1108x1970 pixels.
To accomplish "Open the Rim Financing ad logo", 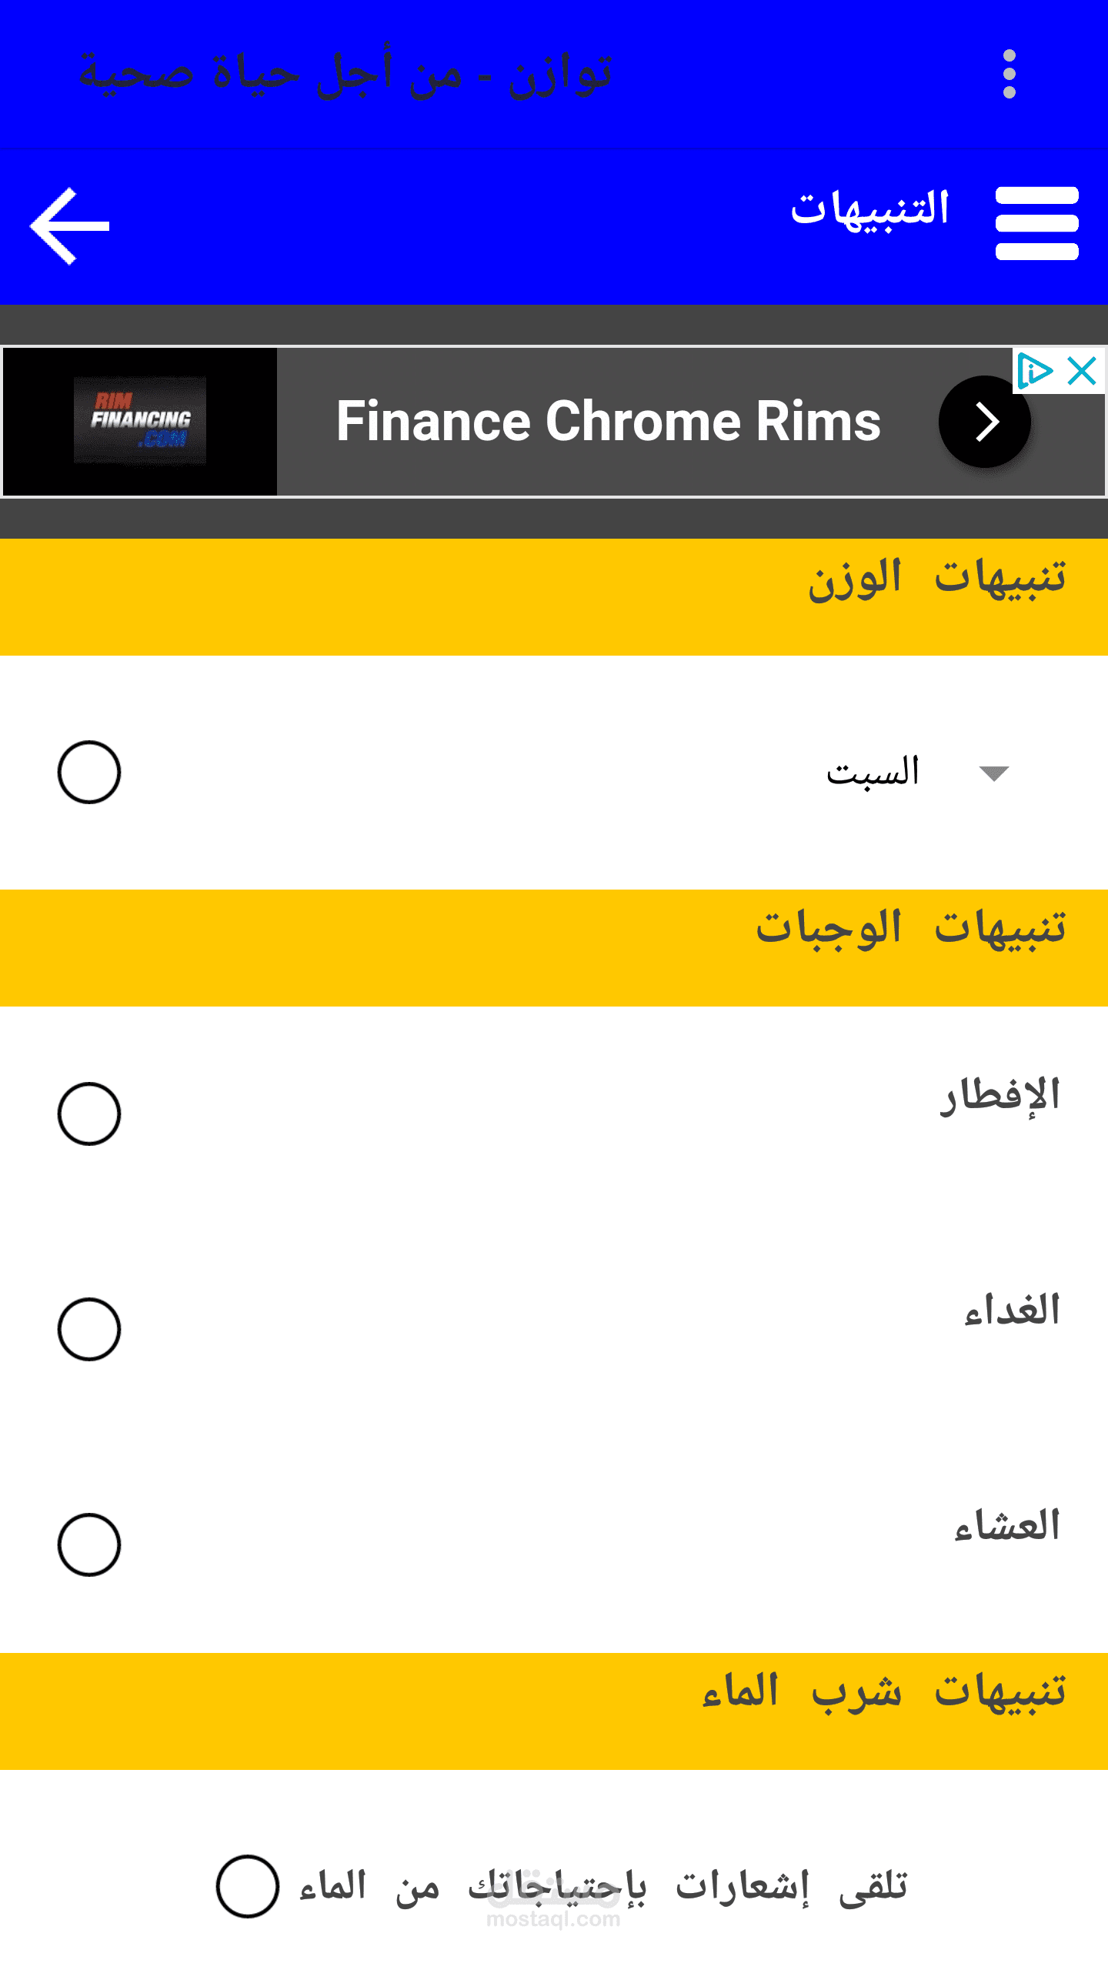I will (x=140, y=421).
